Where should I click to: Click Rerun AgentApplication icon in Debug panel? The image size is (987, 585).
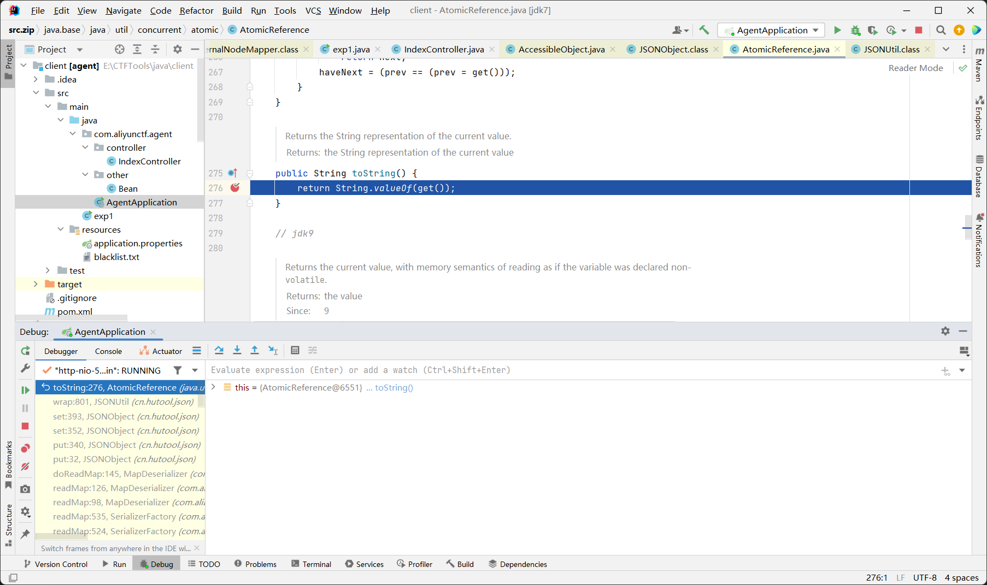25,351
